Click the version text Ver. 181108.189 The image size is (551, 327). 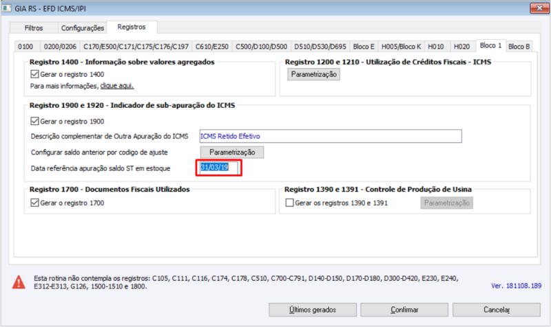coord(516,286)
